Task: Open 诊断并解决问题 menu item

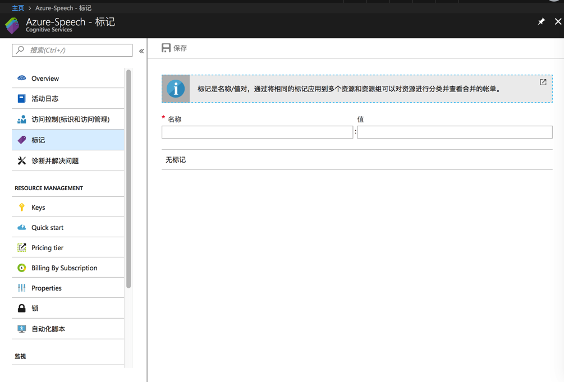Action: pos(68,160)
